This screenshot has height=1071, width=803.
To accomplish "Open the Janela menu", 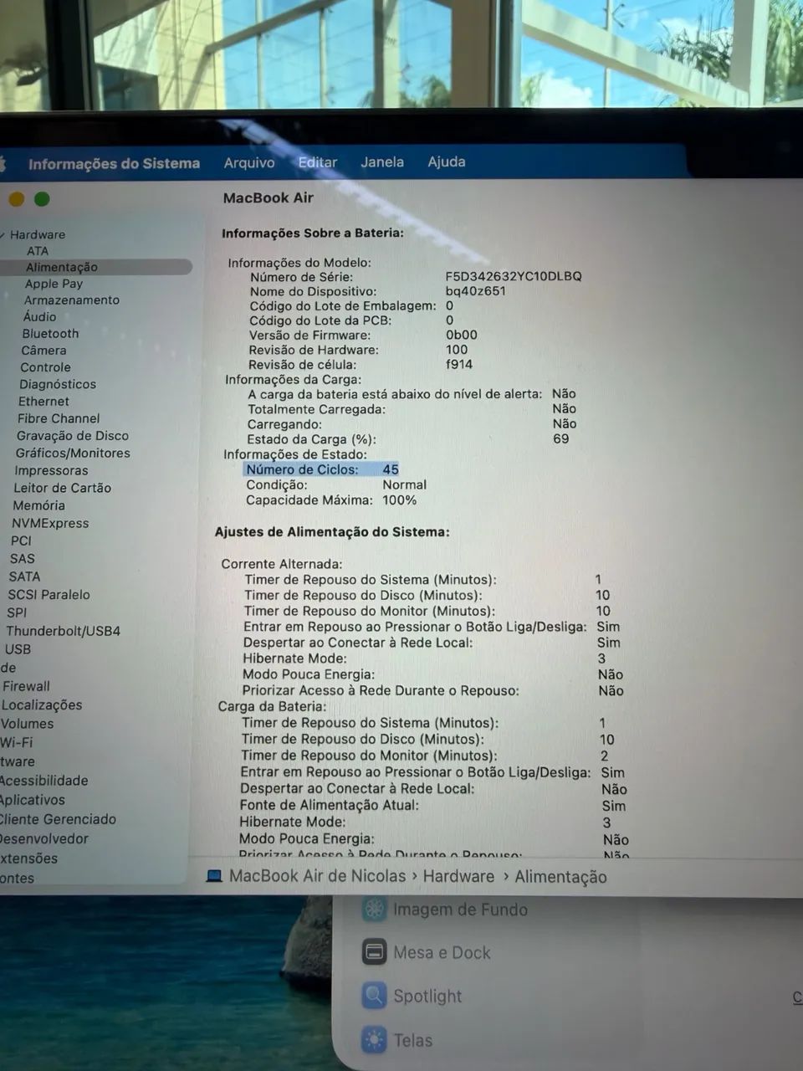I will (382, 162).
